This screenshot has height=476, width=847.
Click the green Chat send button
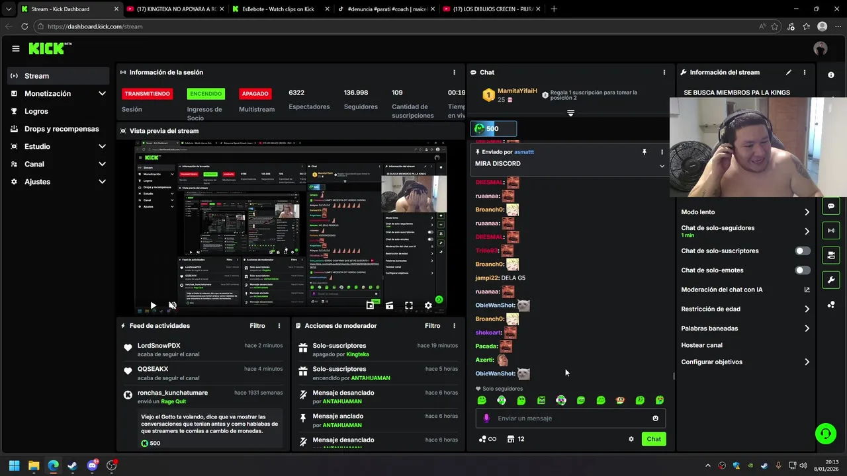tap(654, 439)
